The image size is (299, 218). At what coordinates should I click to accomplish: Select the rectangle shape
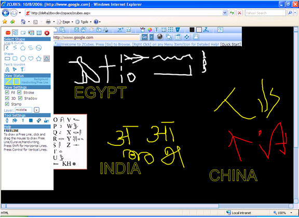pyautogui.click(x=7, y=58)
